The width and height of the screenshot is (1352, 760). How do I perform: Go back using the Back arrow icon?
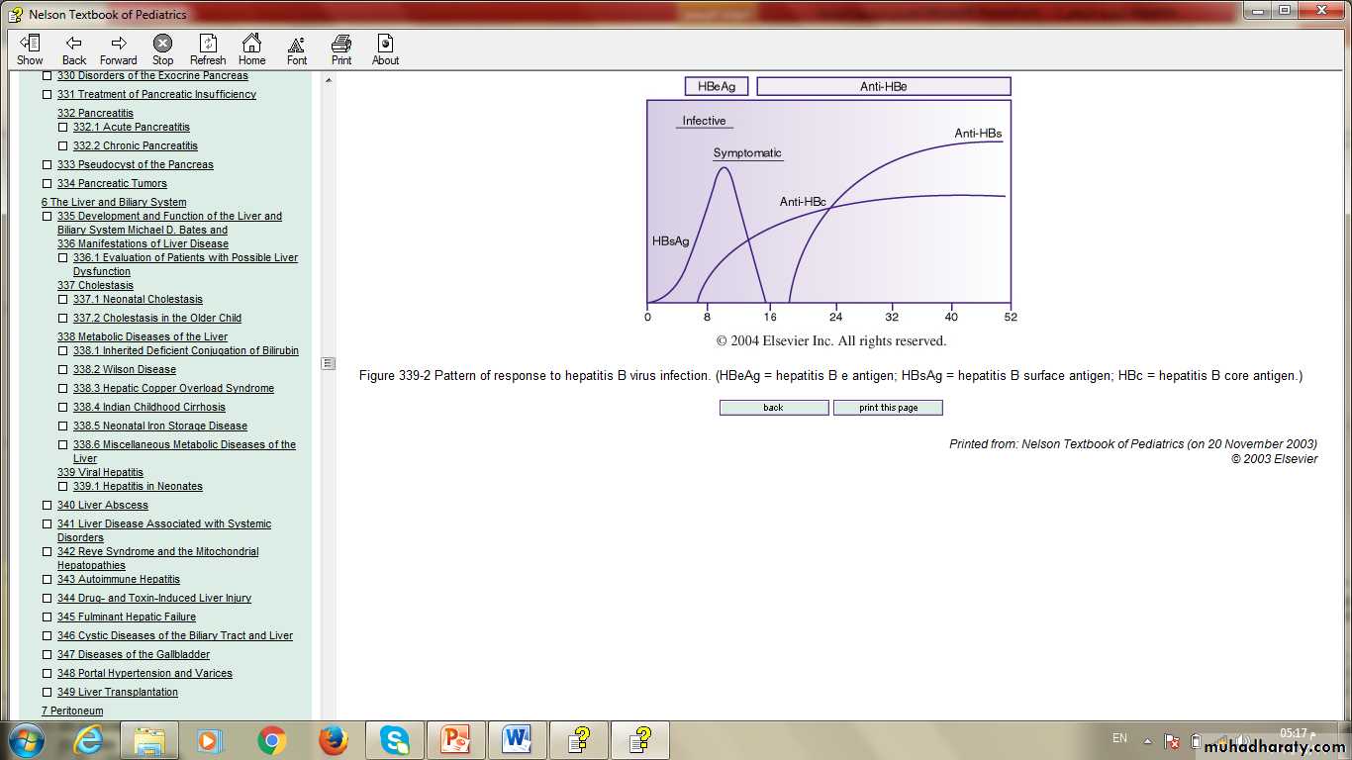point(74,44)
